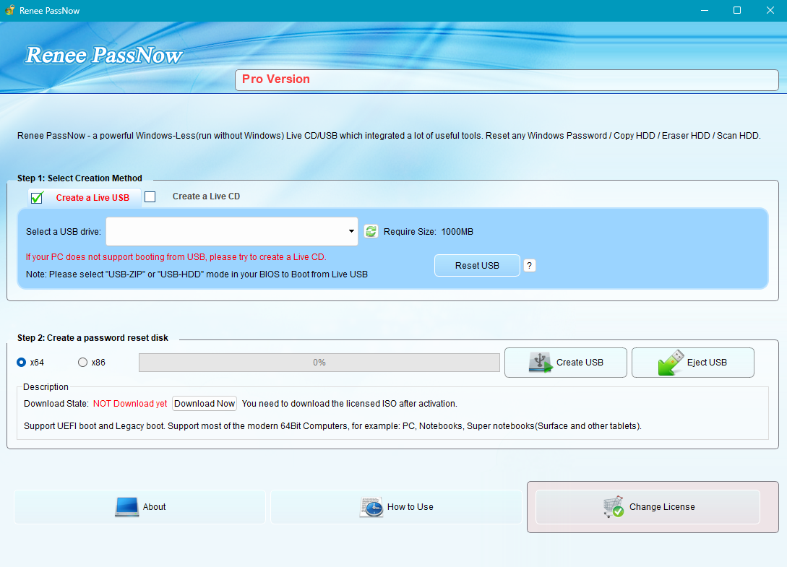Viewport: 787px width, 567px height.
Task: Click the Renee PassNow logo text
Action: (x=104, y=55)
